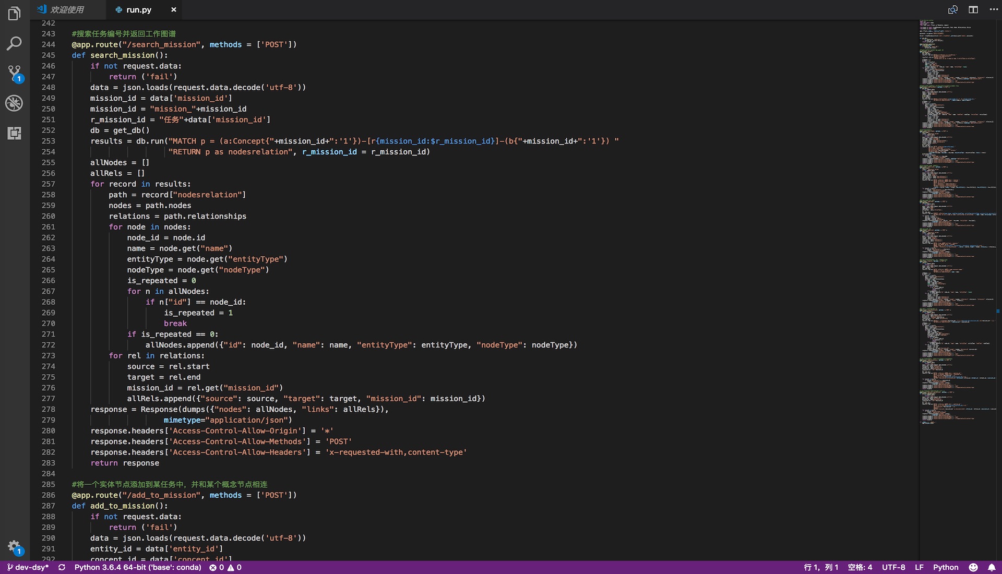Split the editor with split icon
Viewport: 1002px width, 574px height.
(x=973, y=9)
